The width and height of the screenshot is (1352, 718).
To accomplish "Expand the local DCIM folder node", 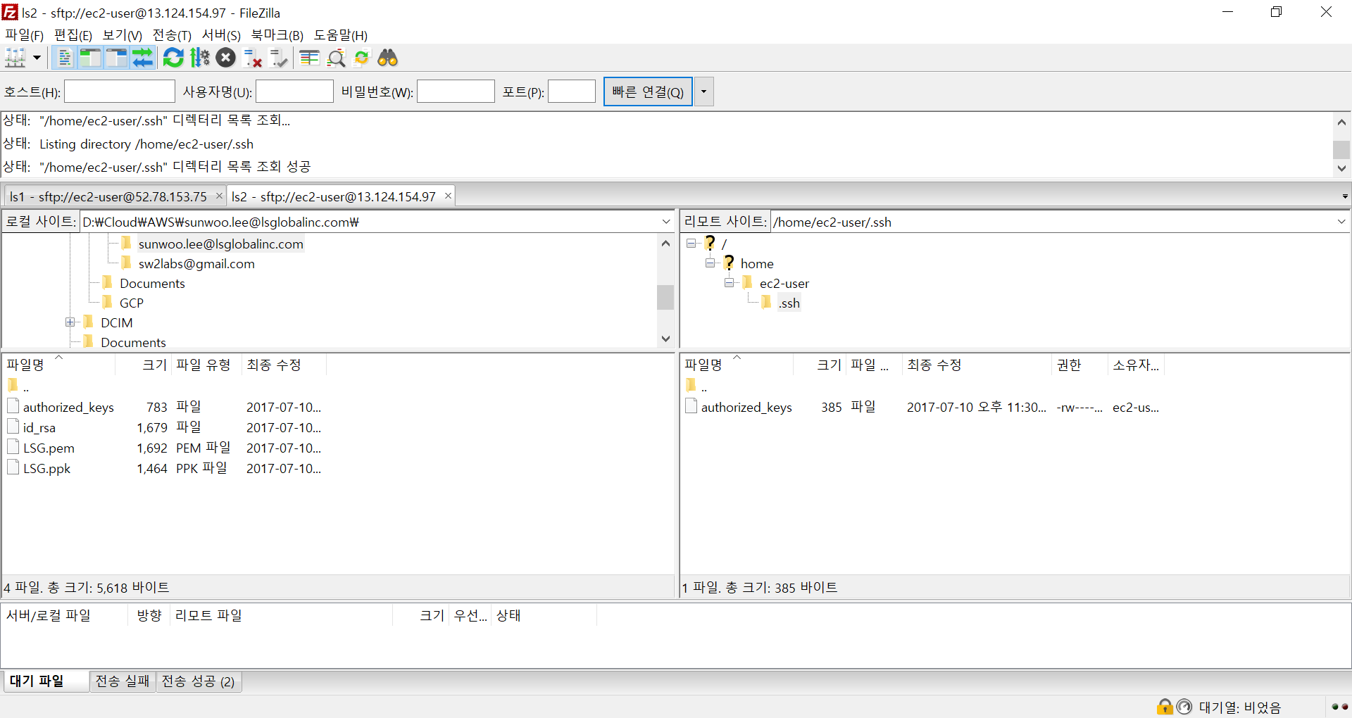I will coord(70,322).
